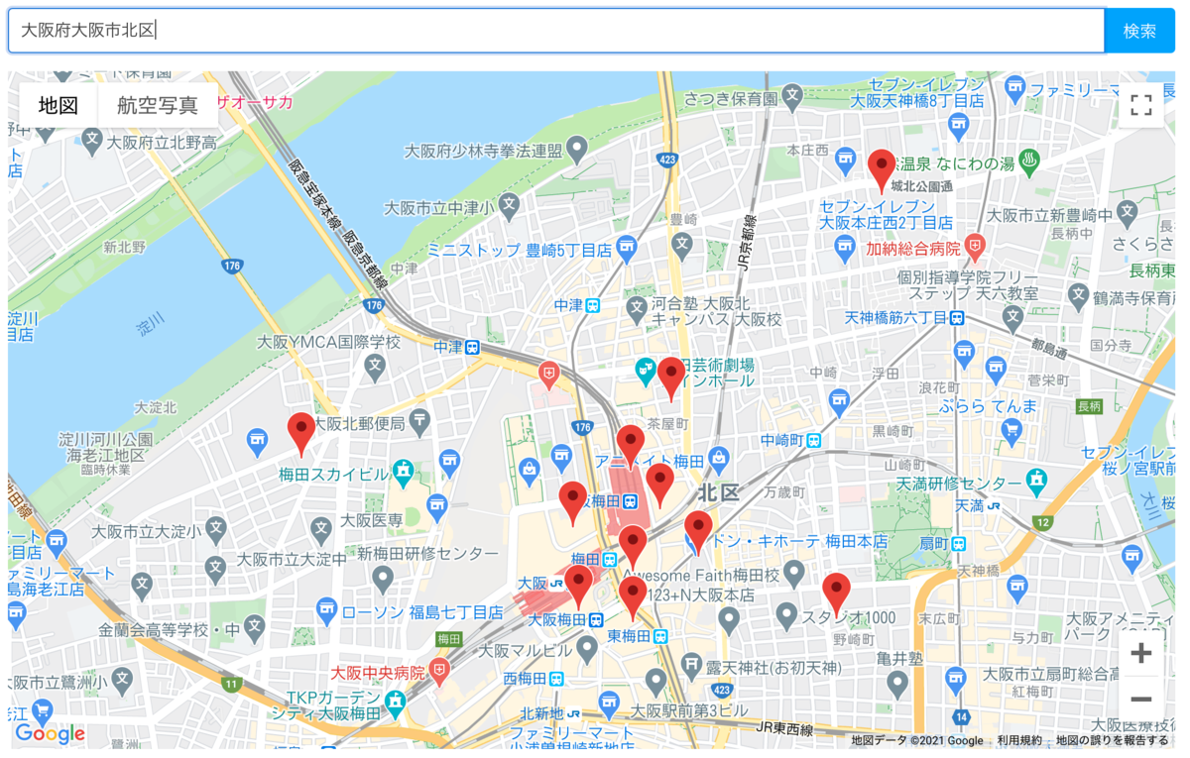Click 地図の誤りを報告する link

click(1112, 740)
